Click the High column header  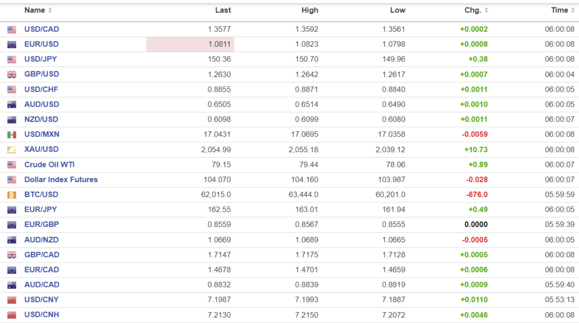click(310, 10)
